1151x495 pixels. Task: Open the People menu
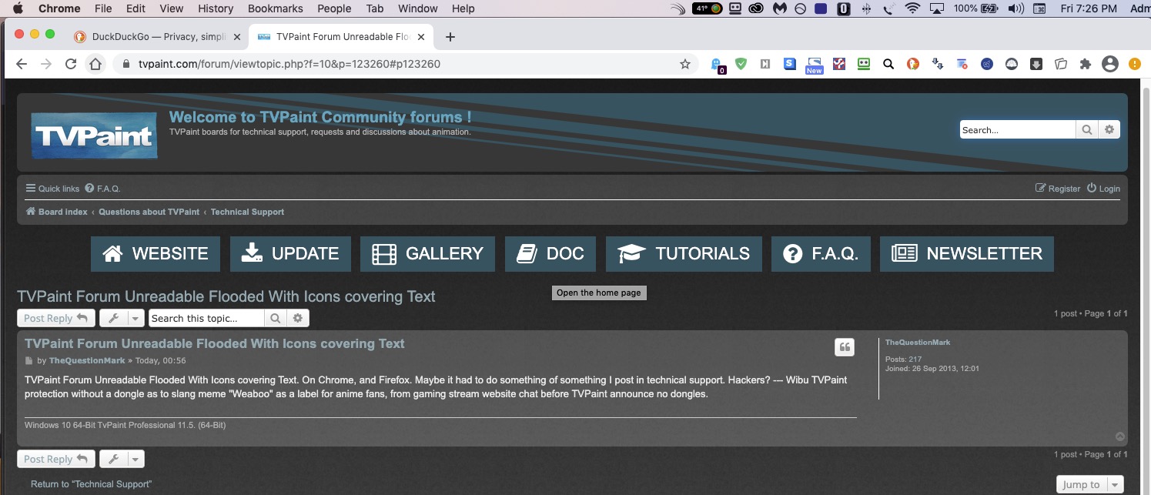click(x=334, y=8)
